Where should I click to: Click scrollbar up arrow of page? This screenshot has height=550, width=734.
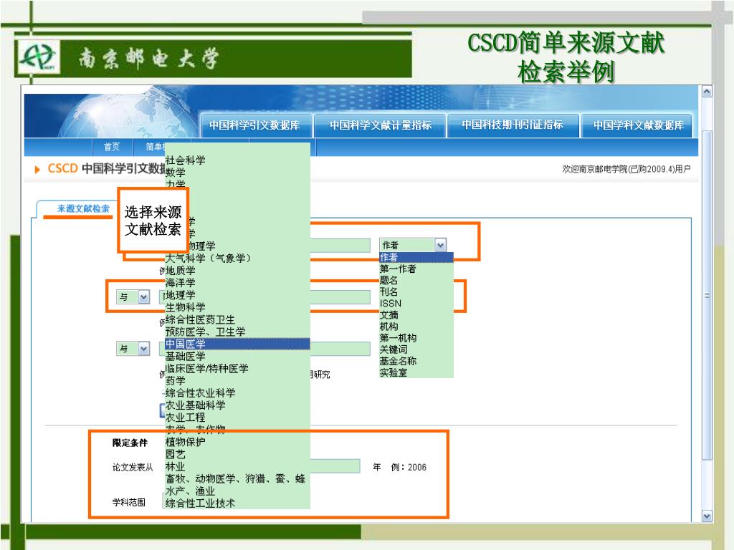coord(707,92)
